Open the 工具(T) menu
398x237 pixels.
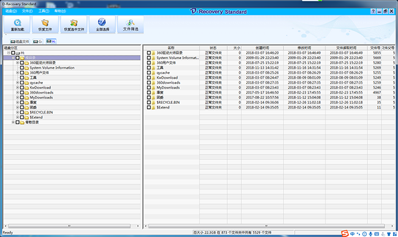coord(43,11)
